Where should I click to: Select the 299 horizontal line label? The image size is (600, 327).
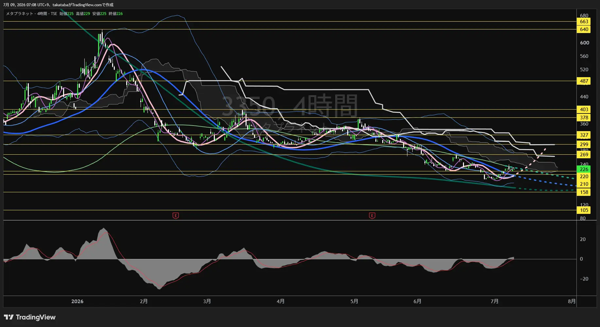tap(584, 145)
